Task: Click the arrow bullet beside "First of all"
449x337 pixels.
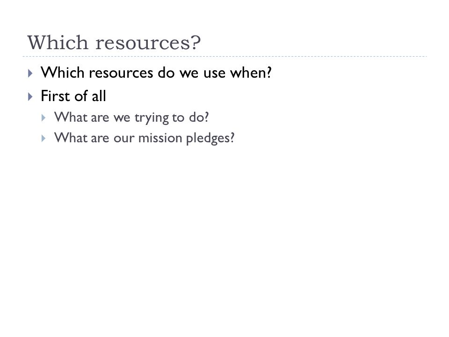Action: click(x=30, y=96)
